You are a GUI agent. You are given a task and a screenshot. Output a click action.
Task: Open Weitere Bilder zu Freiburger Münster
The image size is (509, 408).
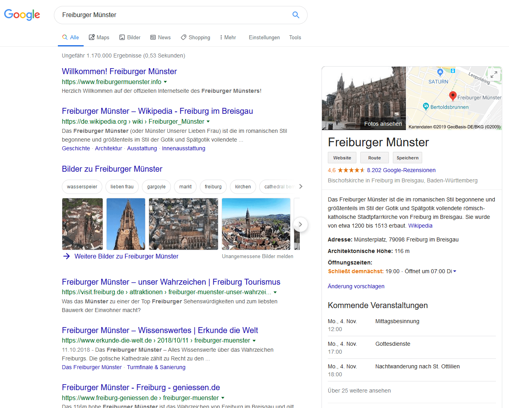coord(126,256)
